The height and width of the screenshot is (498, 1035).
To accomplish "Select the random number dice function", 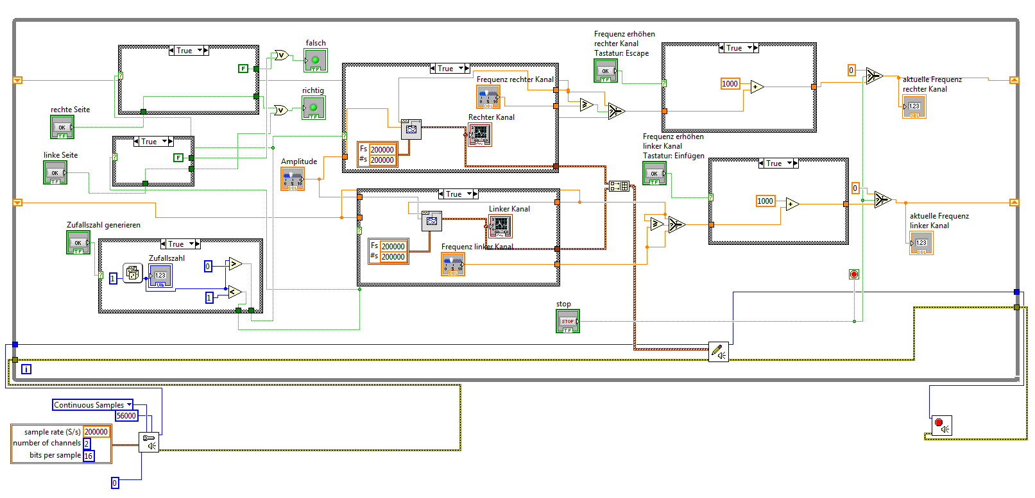I will [132, 274].
